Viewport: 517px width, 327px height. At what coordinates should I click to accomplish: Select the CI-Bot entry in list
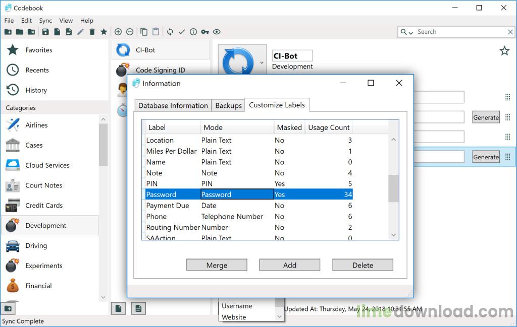coord(161,50)
